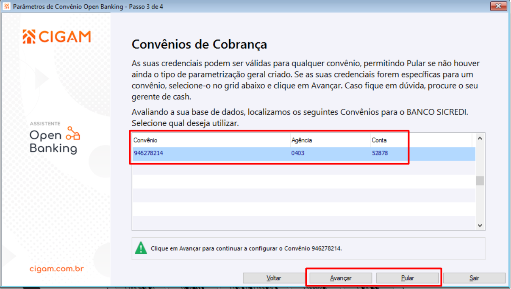Go back with the Voltar button

tap(274, 278)
